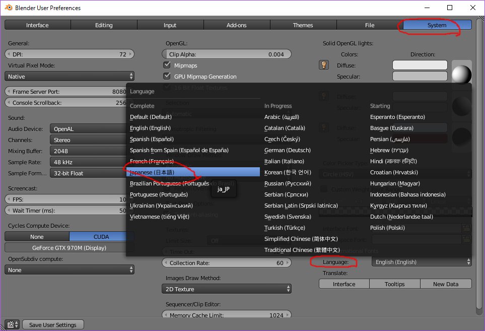Switch to the Interface tab
Screen dimensions: 485x331
click(x=37, y=25)
